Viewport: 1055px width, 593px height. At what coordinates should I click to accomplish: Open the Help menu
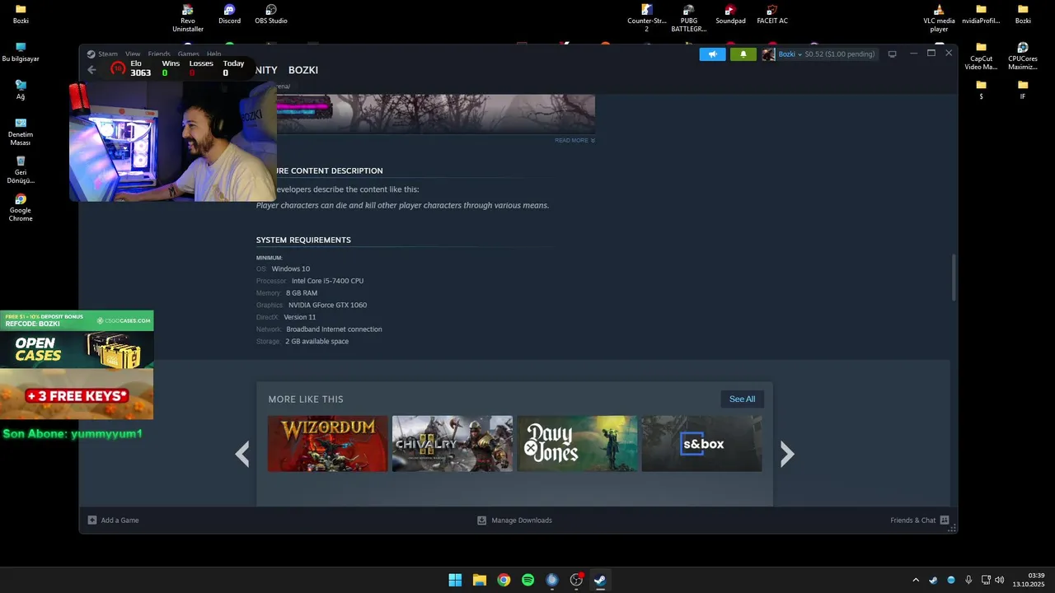click(214, 54)
